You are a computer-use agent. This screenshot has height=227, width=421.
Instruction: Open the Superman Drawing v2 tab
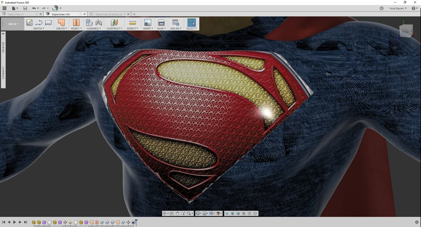pos(109,14)
